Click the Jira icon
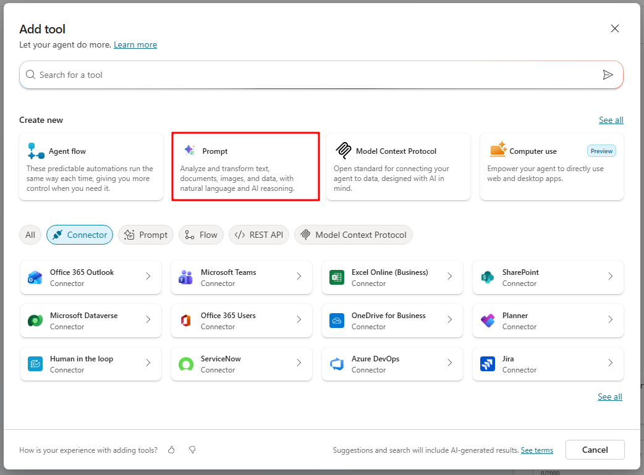The image size is (644, 475). tap(488, 364)
